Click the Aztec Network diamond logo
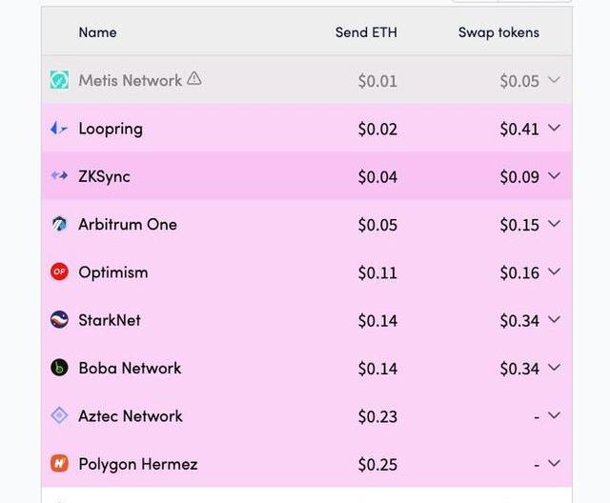This screenshot has height=503, width=610. click(59, 415)
